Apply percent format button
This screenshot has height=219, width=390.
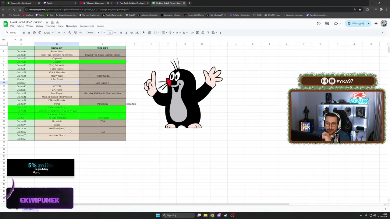(x=64, y=33)
